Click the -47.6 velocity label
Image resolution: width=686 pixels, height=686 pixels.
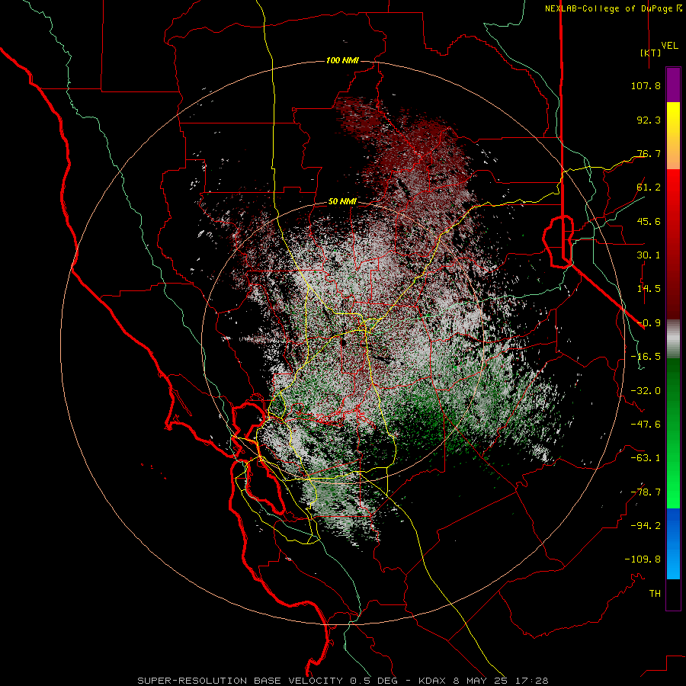646,425
